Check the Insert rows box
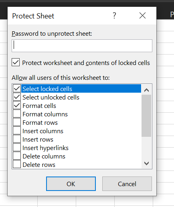The height and width of the screenshot is (207, 174). pyautogui.click(x=17, y=139)
